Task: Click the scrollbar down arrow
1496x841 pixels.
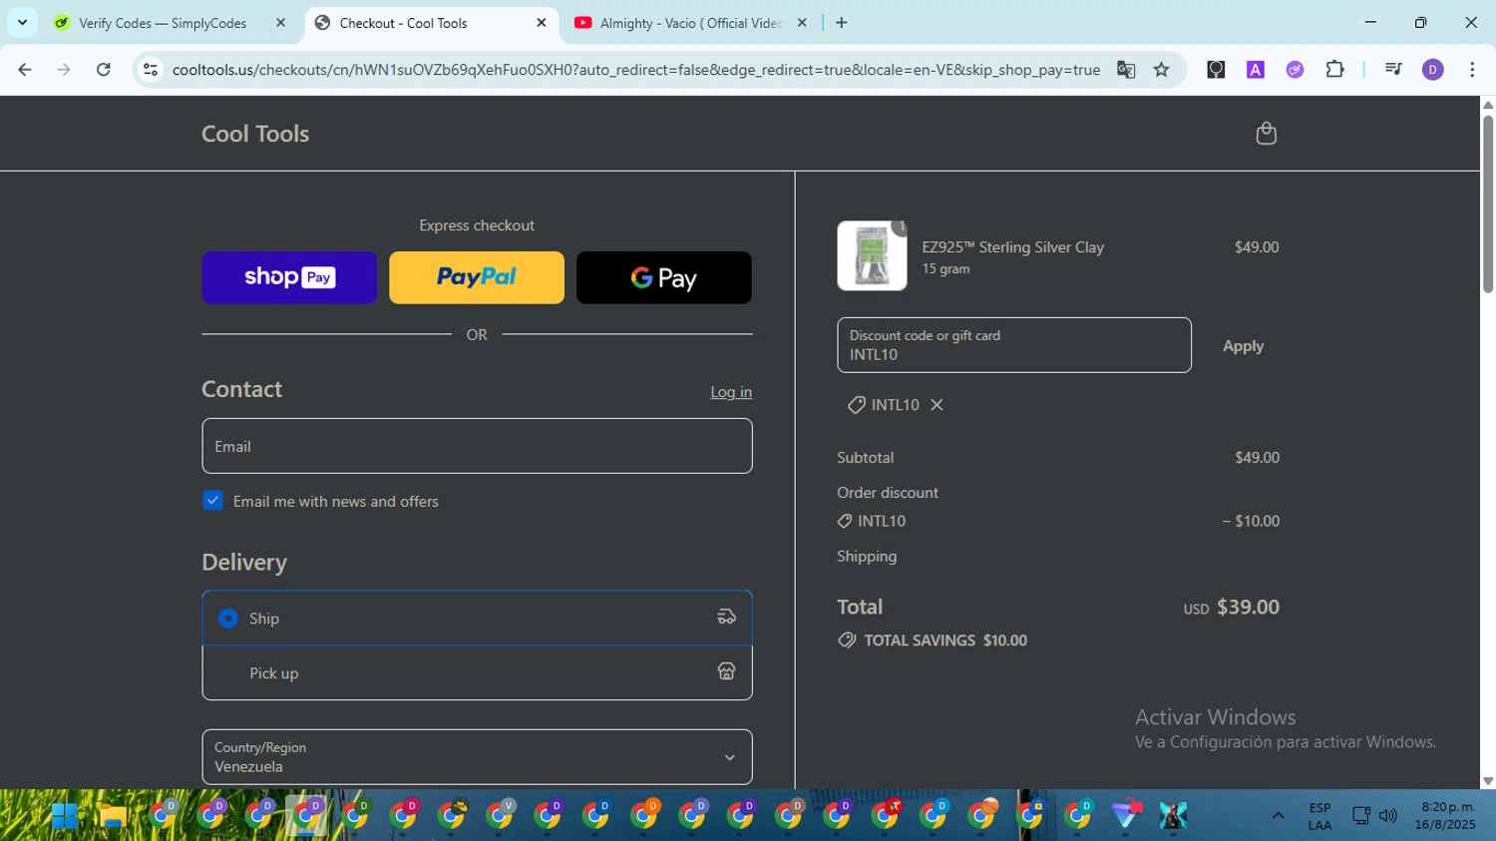Action: pyautogui.click(x=1488, y=782)
